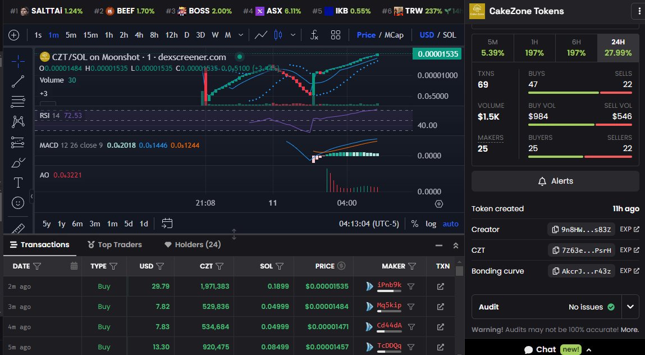Open the indicators fx menu
The width and height of the screenshot is (645, 355).
coord(314,35)
